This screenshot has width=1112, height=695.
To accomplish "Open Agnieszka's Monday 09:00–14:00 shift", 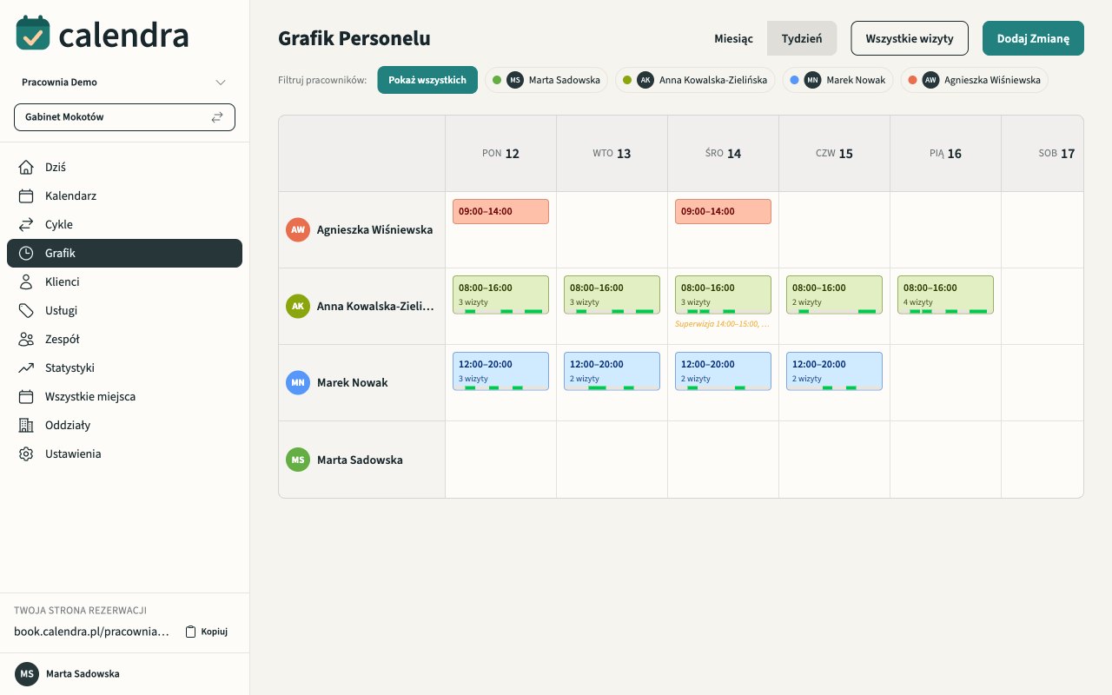I will tap(500, 211).
